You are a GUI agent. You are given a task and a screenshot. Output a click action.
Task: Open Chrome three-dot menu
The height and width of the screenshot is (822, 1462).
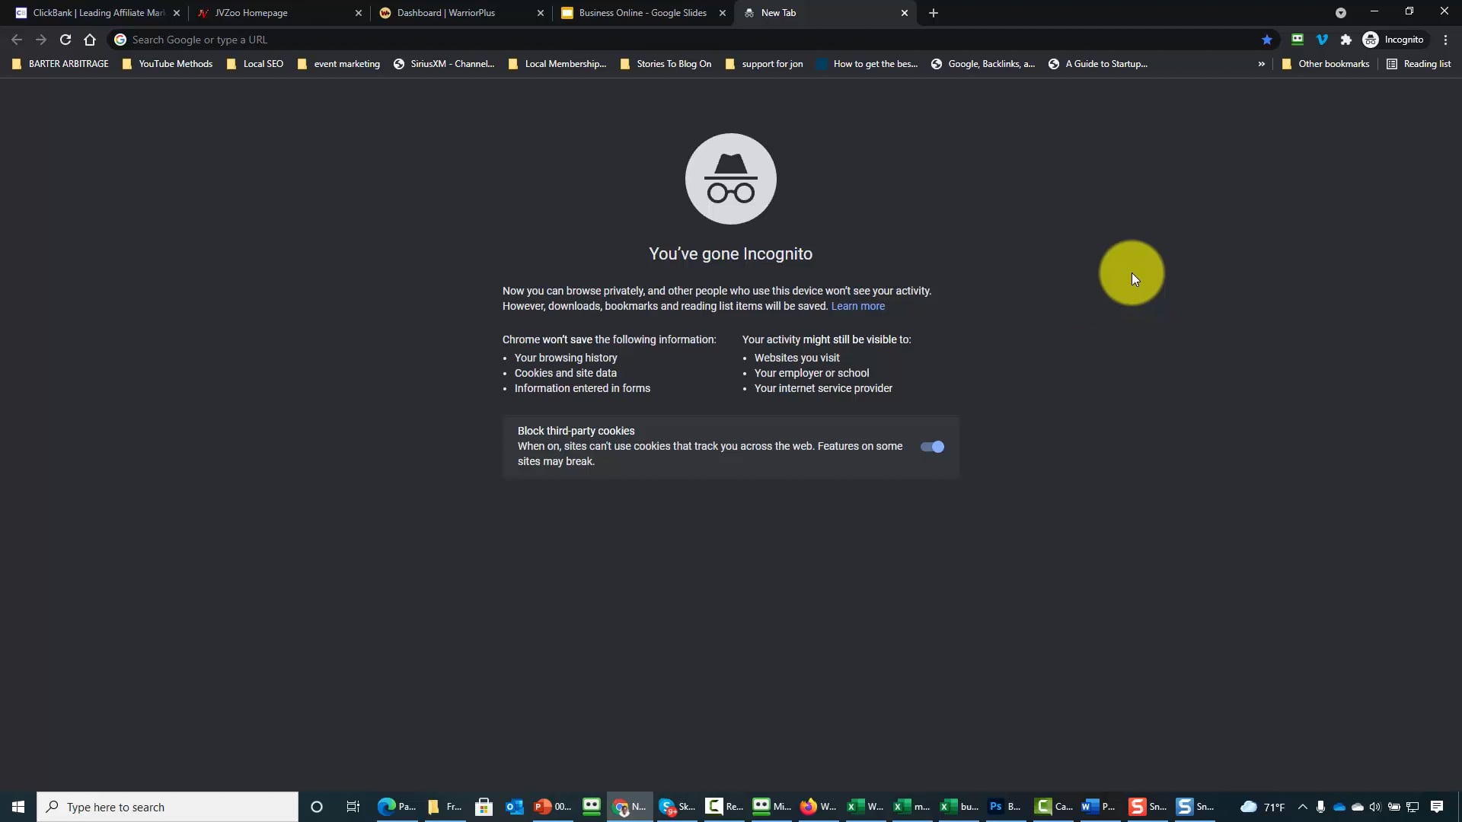(x=1445, y=40)
